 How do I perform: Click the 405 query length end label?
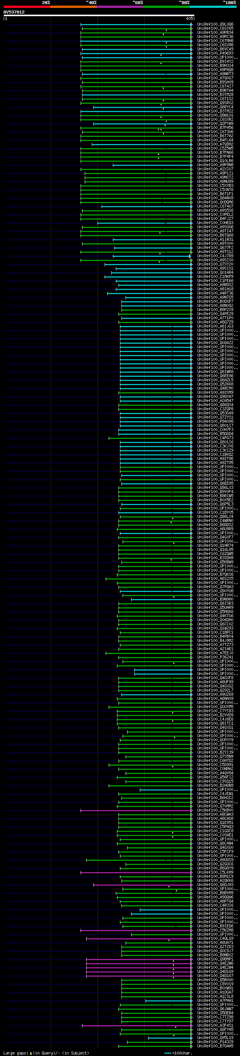coord(189,18)
